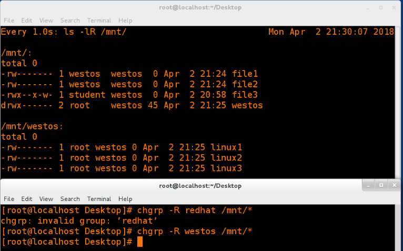Click the watch timestamp Mon Apr 2 21:30:07 2018
Image resolution: width=403 pixels, height=251 pixels.
coord(331,32)
